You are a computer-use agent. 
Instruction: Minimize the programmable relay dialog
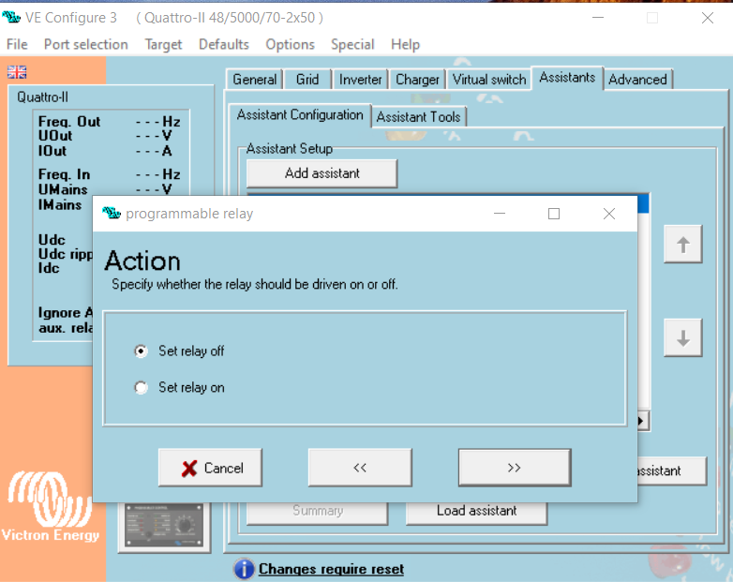click(500, 214)
